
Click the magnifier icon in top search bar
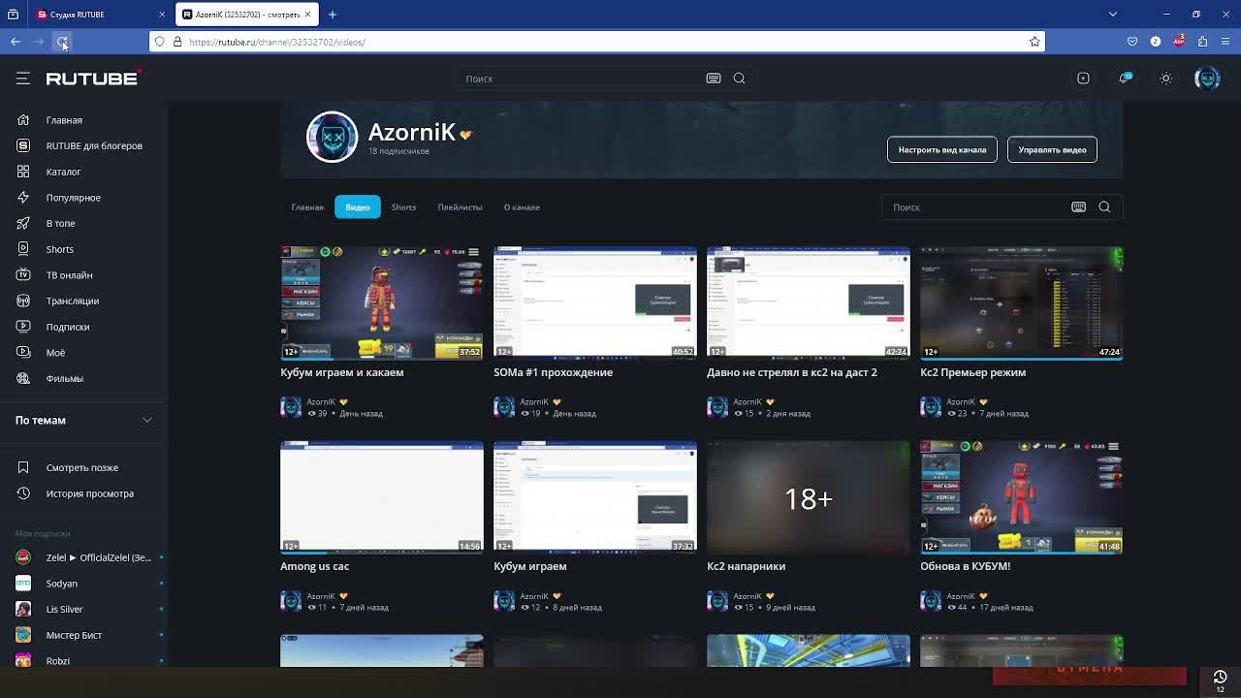click(739, 79)
